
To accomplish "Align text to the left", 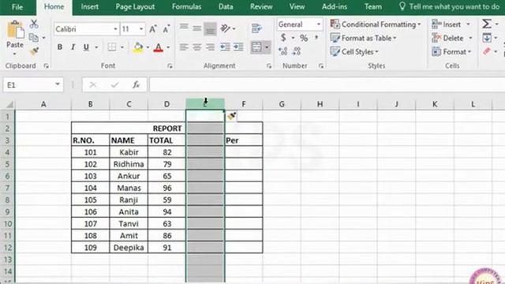I will (184, 47).
